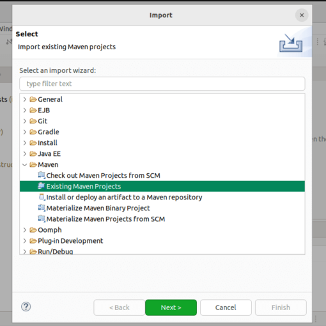Click the Next > button
This screenshot has width=326, height=326.
171,307
